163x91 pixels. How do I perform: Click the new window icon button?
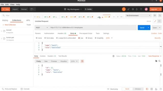pos(32,9)
